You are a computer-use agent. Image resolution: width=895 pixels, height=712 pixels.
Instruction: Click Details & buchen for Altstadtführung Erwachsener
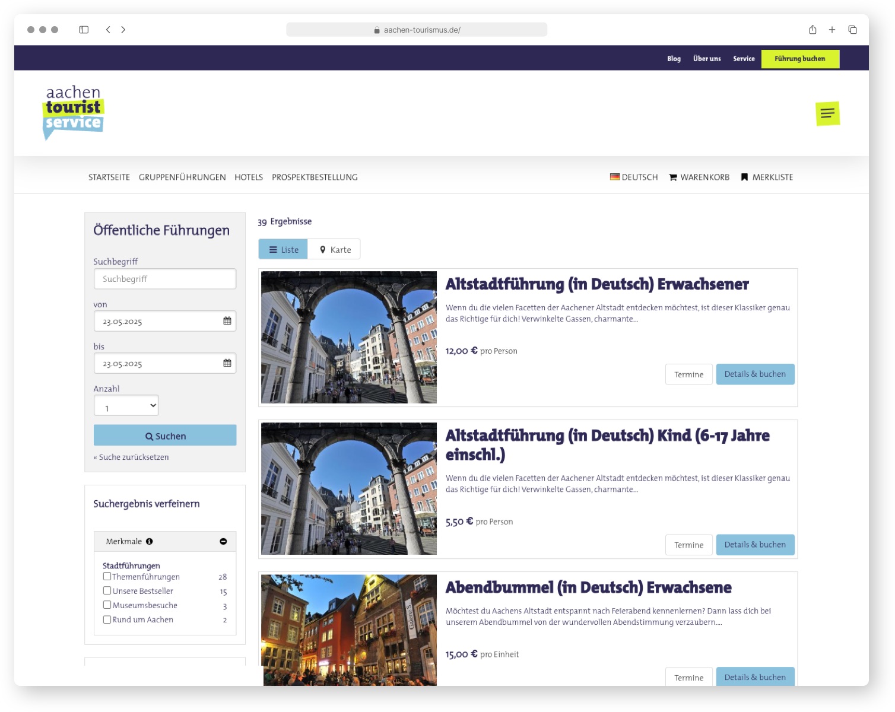click(755, 374)
